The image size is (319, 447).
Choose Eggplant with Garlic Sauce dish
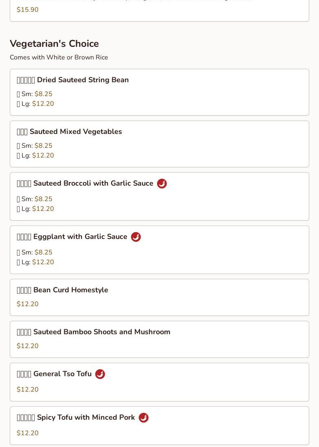[x=80, y=237]
